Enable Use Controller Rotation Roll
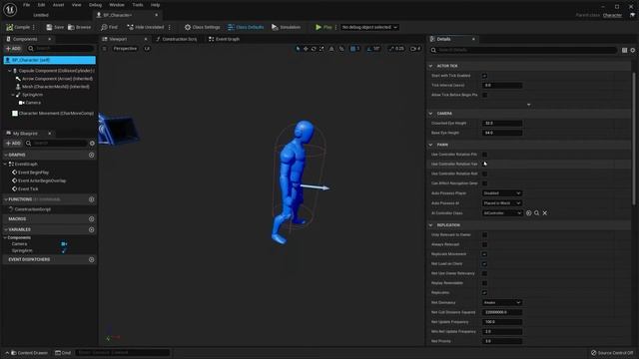 tap(484, 174)
